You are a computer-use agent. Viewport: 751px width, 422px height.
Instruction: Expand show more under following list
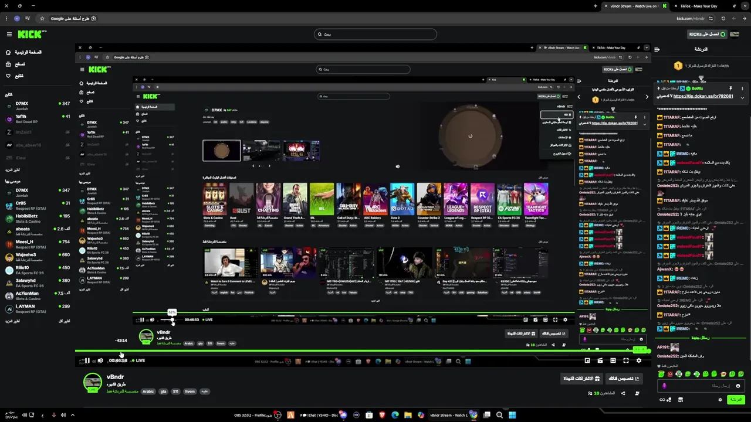coord(12,170)
